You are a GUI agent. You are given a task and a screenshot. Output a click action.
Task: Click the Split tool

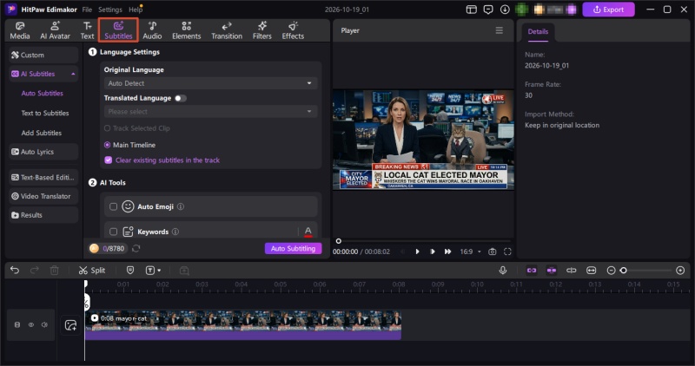click(x=92, y=270)
